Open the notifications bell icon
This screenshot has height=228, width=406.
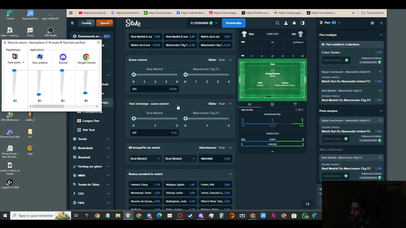(x=294, y=23)
